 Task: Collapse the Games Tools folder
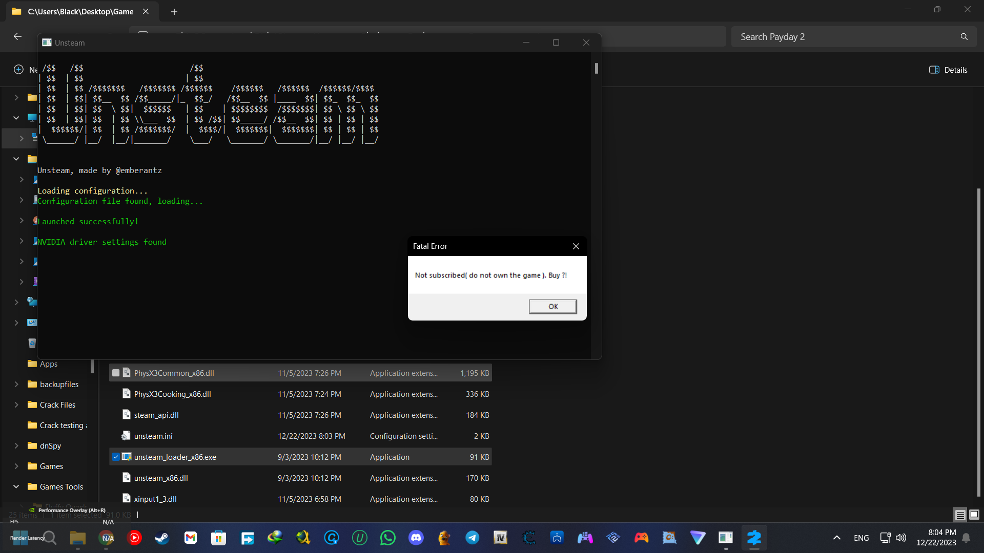click(16, 487)
